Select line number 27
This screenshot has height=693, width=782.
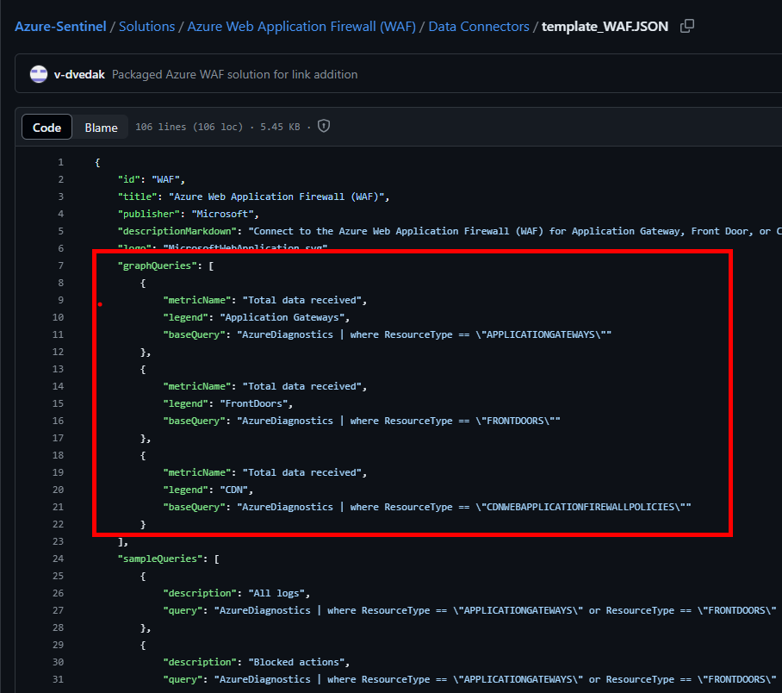coord(58,610)
